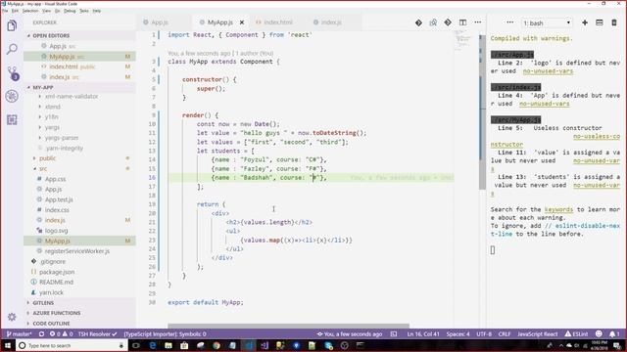Open the editor More Actions ellipsis
The image size is (627, 352).
(x=478, y=22)
